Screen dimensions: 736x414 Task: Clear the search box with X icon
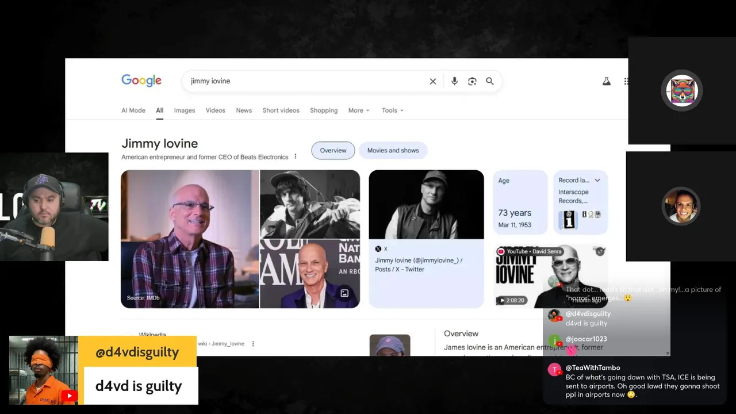433,82
